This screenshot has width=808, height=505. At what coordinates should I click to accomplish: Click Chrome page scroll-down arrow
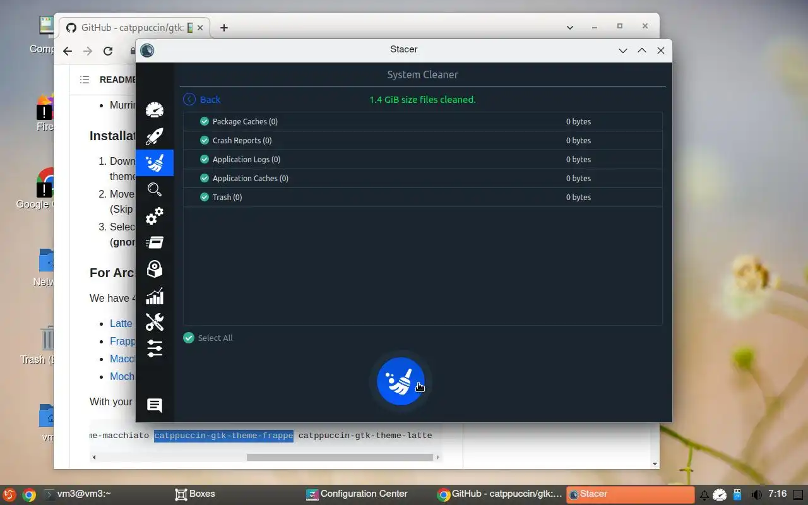[x=655, y=464]
